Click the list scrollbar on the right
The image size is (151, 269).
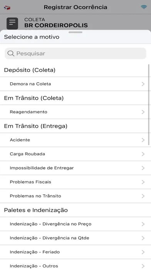[x=149, y=105]
